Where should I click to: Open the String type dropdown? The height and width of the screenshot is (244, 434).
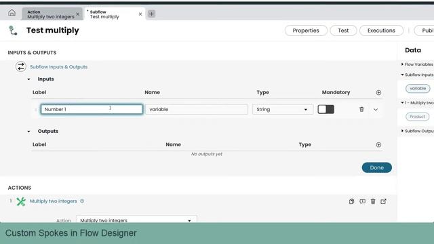coord(283,109)
